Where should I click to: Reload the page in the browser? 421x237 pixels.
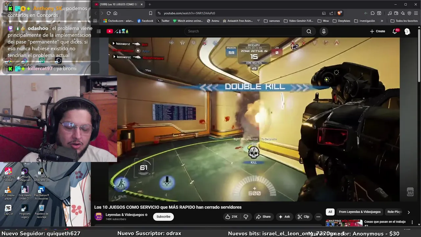pos(109,13)
